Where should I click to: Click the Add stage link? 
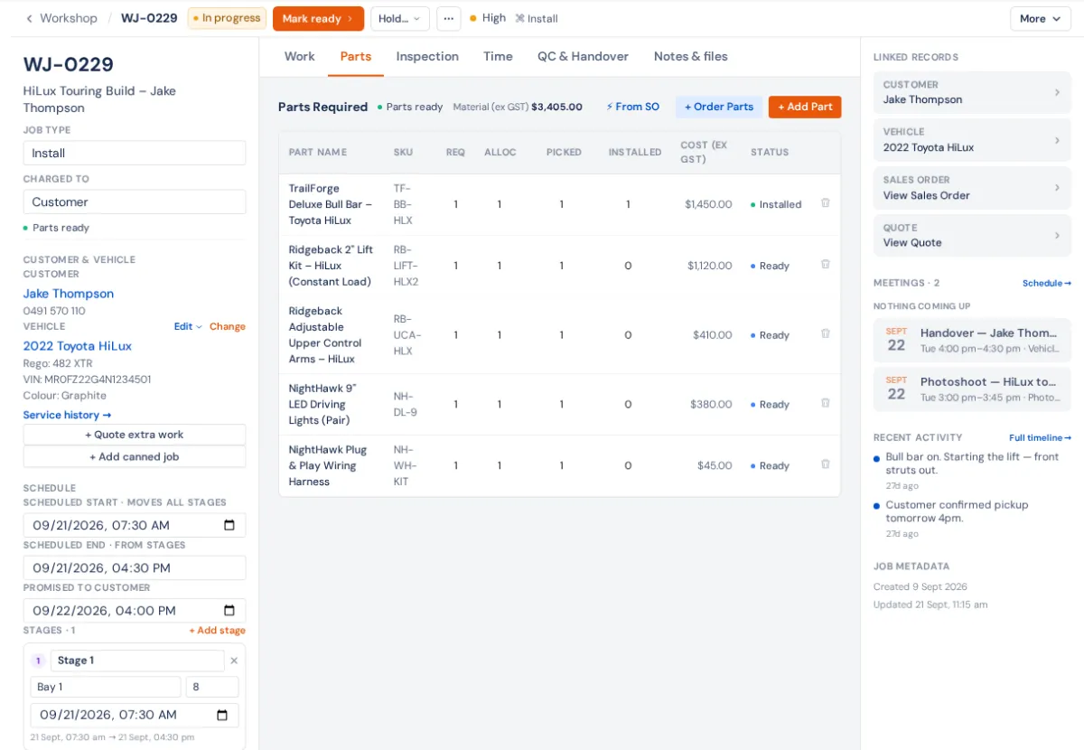(x=217, y=631)
